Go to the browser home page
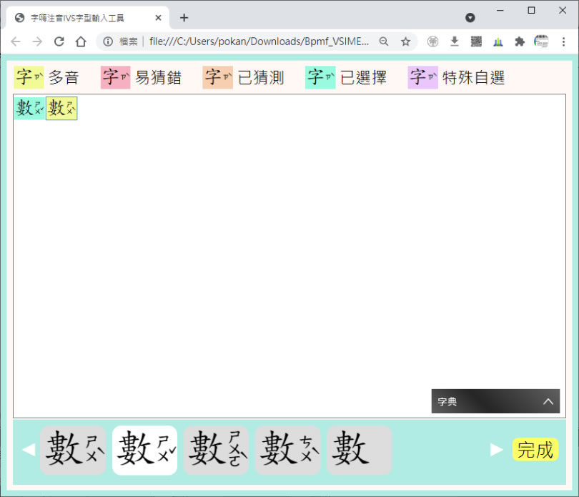Viewport: 579px width, 497px height. [x=81, y=41]
